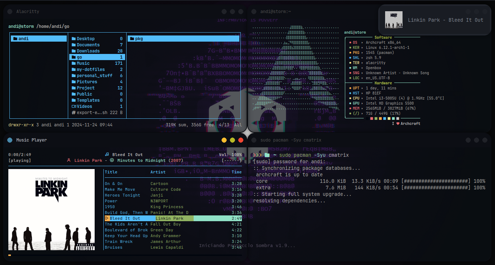Click the 319K sum, 356G free status text

[x=190, y=125]
